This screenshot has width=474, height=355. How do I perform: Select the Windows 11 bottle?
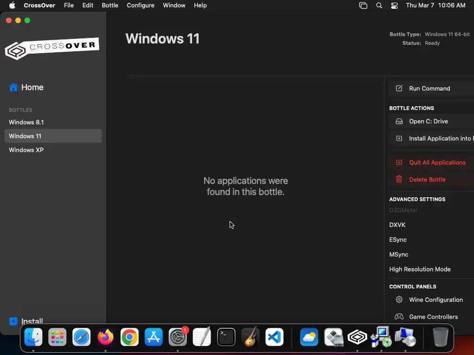pyautogui.click(x=53, y=136)
